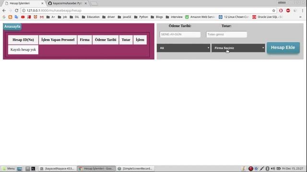Focus the Ödeme Tarihi date field
Image resolution: width=307 pixels, height=172 pixels.
180,34
